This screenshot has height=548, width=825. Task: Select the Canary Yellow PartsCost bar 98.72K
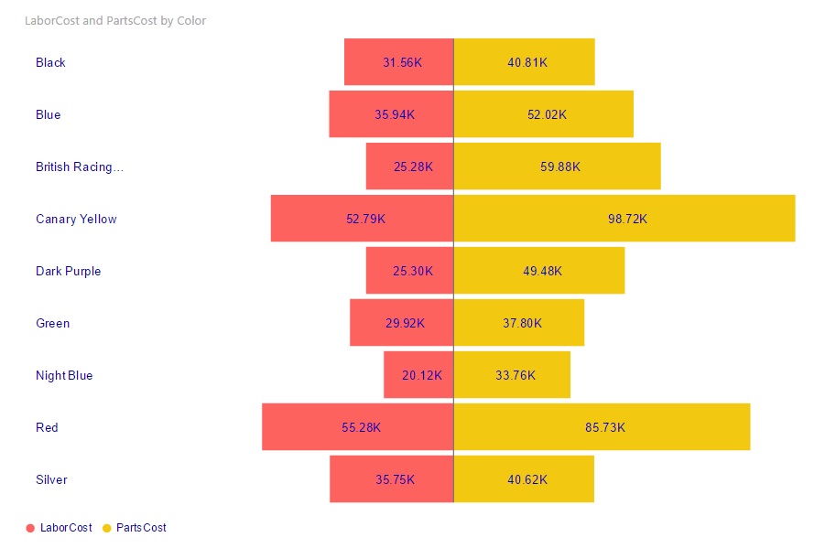[x=624, y=219]
